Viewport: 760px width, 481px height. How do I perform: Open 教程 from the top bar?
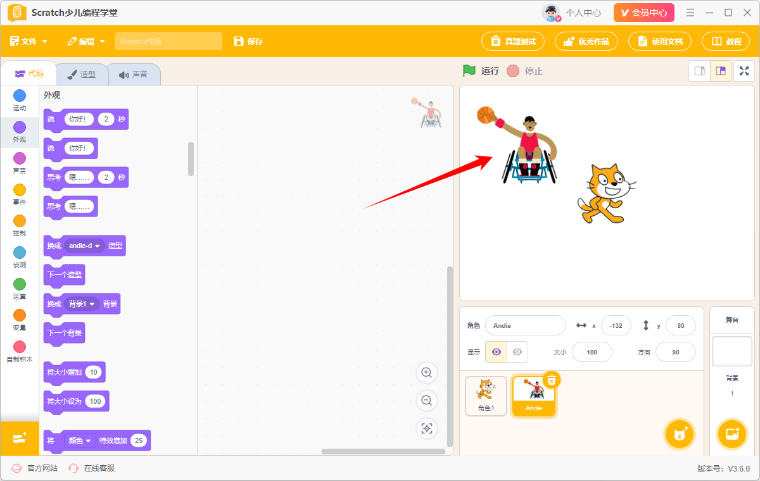click(726, 41)
